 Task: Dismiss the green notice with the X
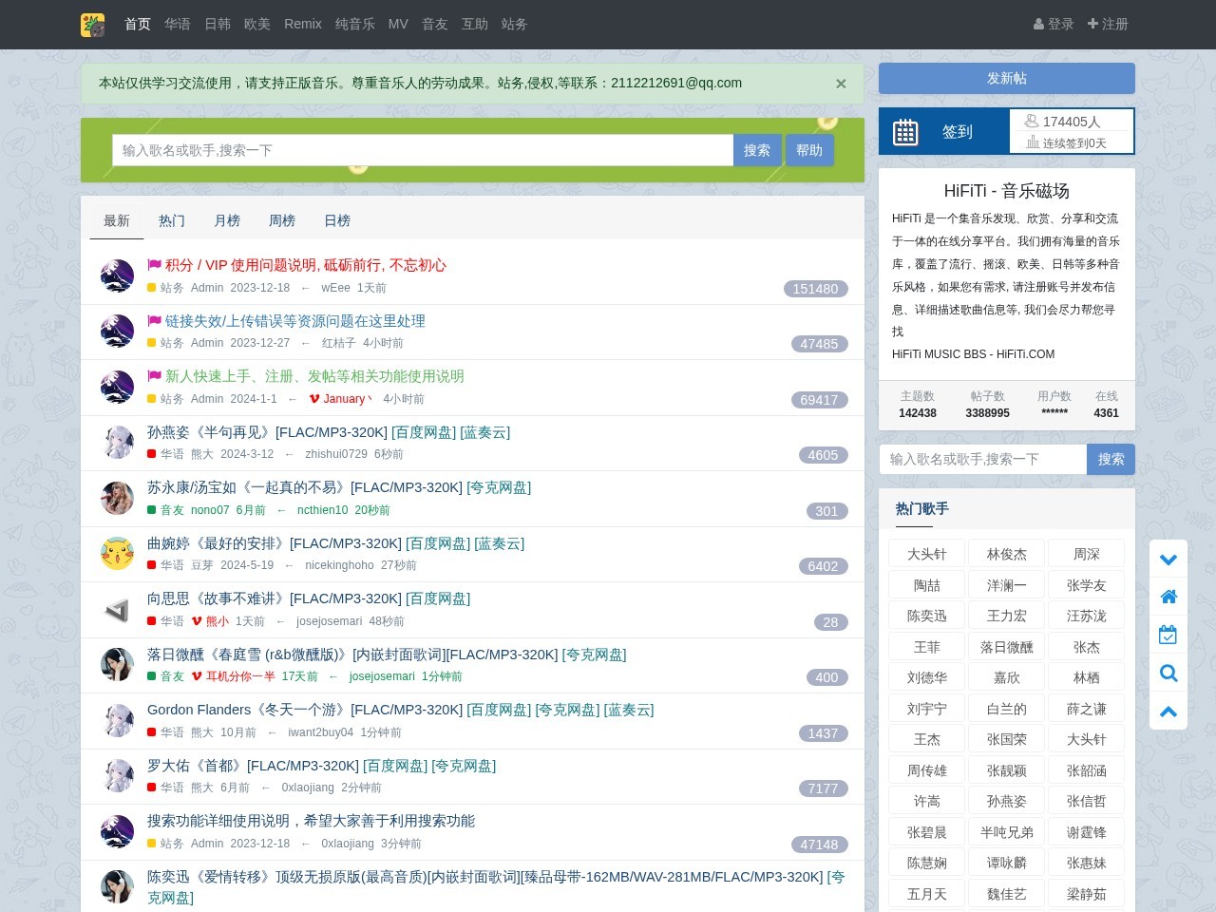pos(841,84)
